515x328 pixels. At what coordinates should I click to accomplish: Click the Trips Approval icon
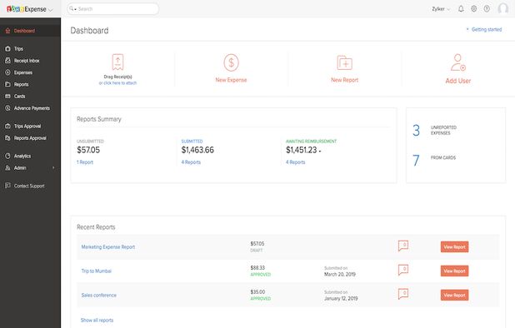[7, 126]
